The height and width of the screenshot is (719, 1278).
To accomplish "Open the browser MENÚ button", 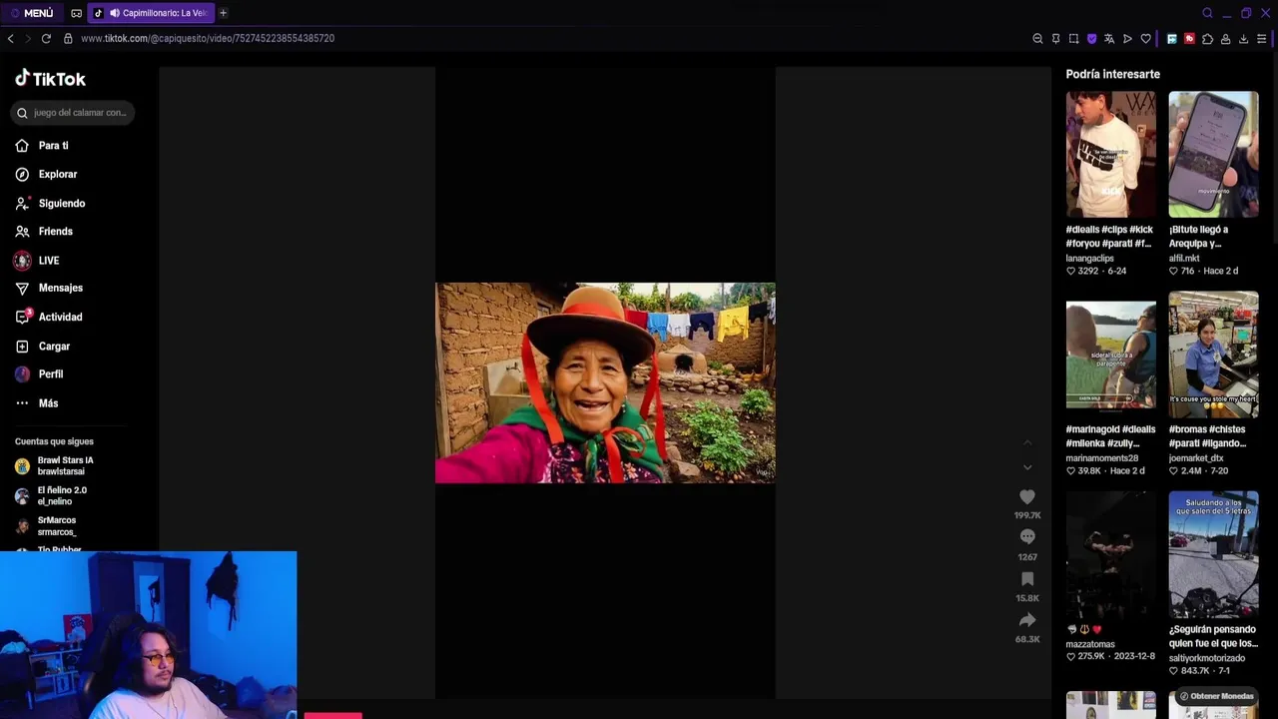I will pos(31,13).
